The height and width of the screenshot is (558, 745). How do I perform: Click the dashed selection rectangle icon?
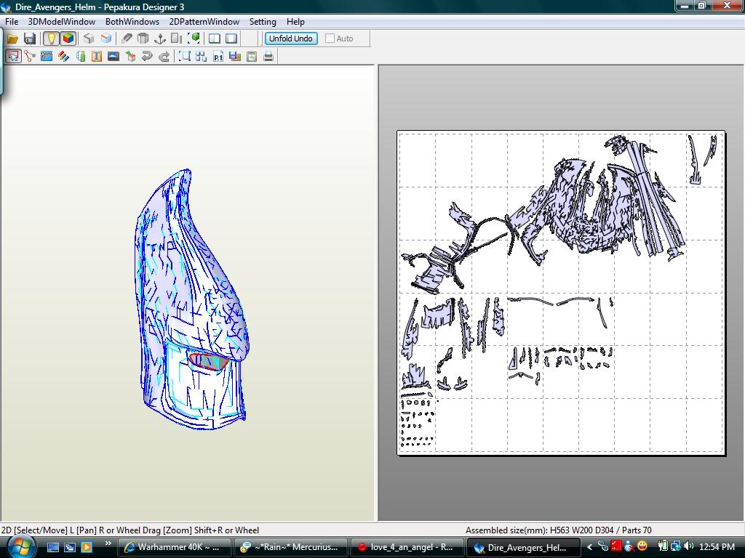coord(185,57)
